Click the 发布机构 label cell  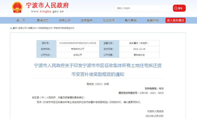pos(46,49)
